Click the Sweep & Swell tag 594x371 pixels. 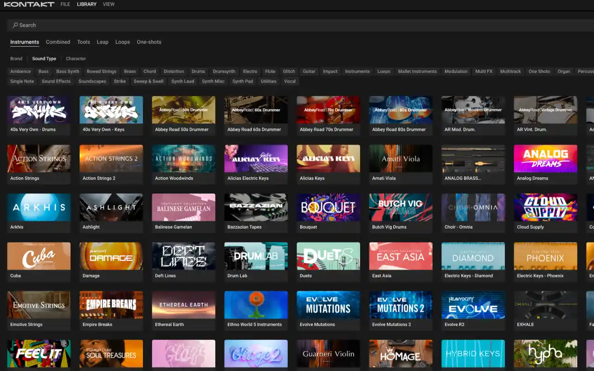148,81
